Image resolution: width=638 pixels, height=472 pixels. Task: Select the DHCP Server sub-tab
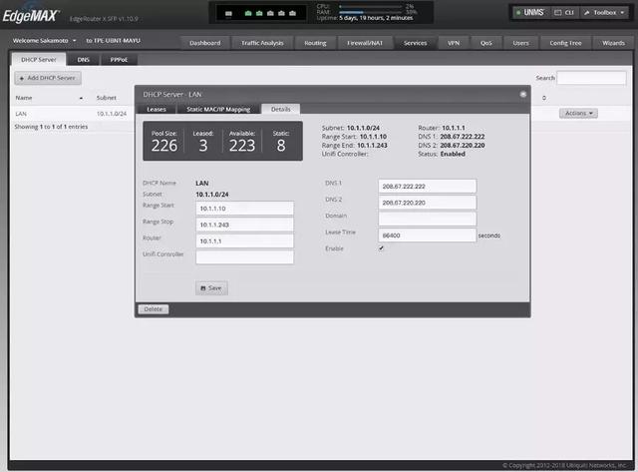pyautogui.click(x=39, y=60)
